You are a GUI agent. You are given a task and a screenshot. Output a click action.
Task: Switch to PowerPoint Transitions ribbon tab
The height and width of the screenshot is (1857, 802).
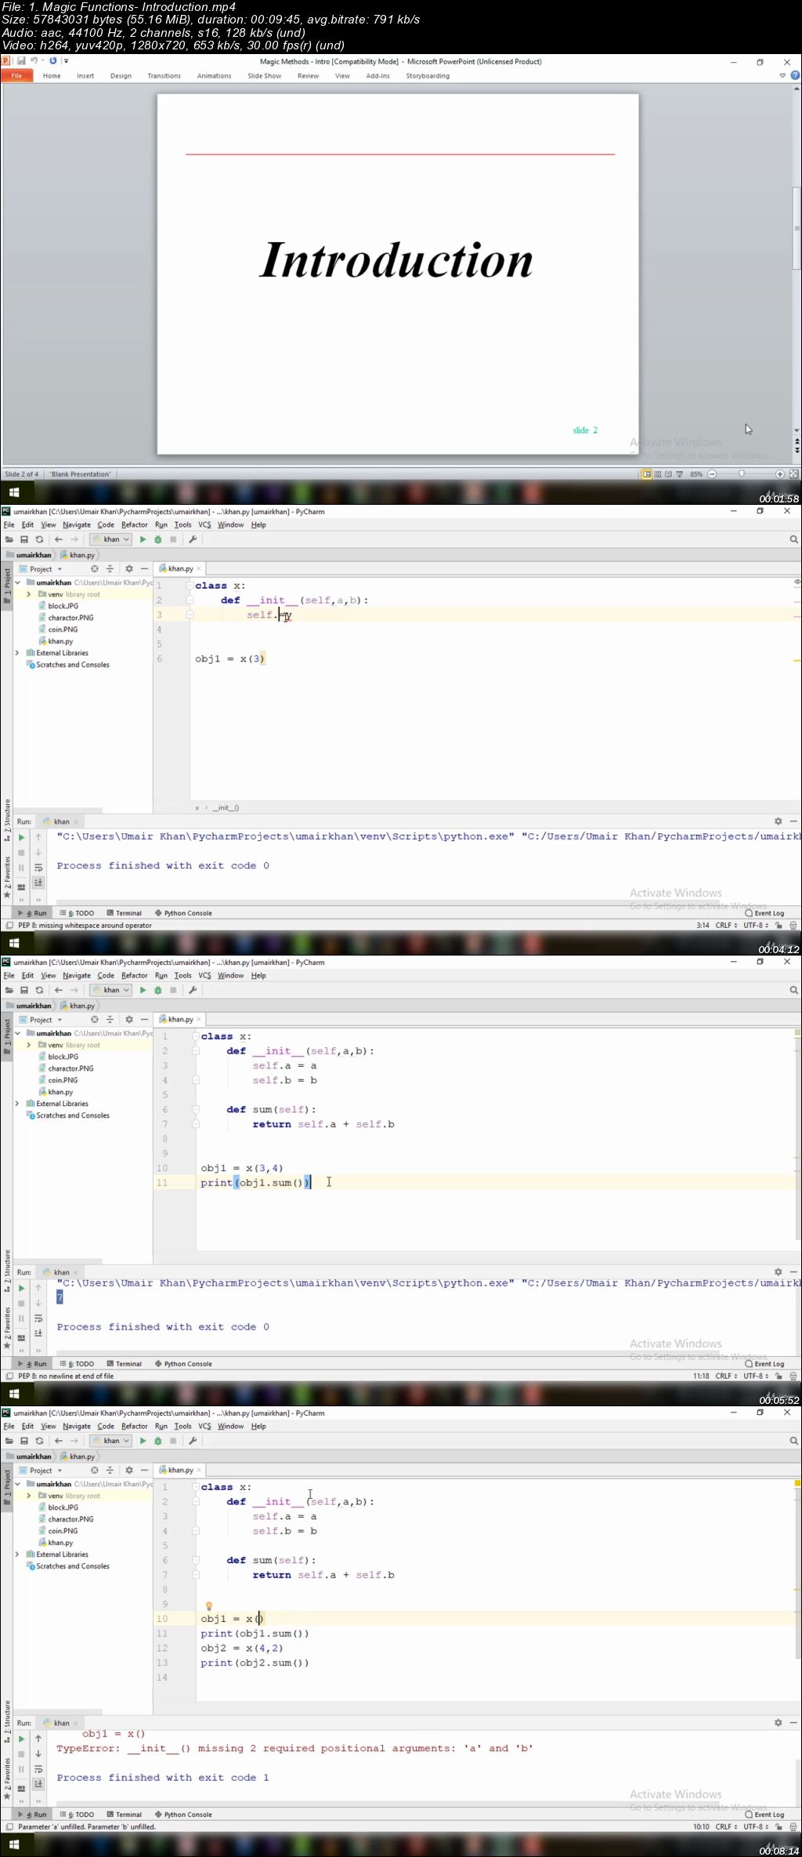point(164,76)
